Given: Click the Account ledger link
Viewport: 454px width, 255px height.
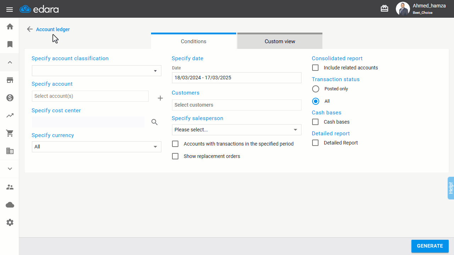Looking at the screenshot, I should (x=53, y=29).
